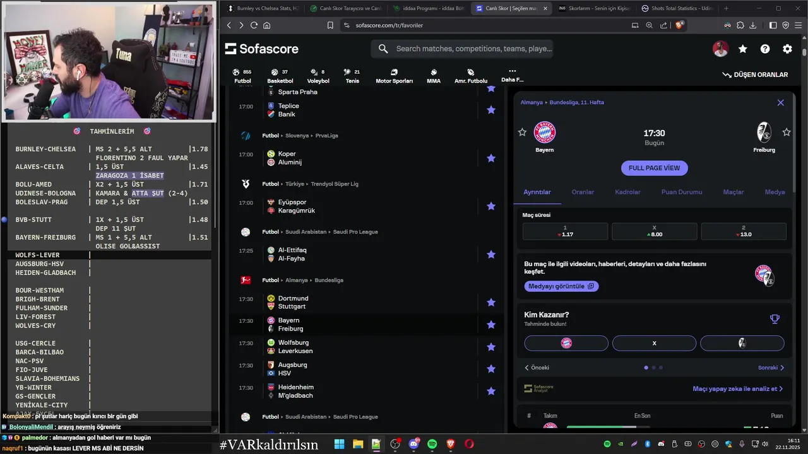
Task: Pick away win odds 13.0
Action: 743,231
